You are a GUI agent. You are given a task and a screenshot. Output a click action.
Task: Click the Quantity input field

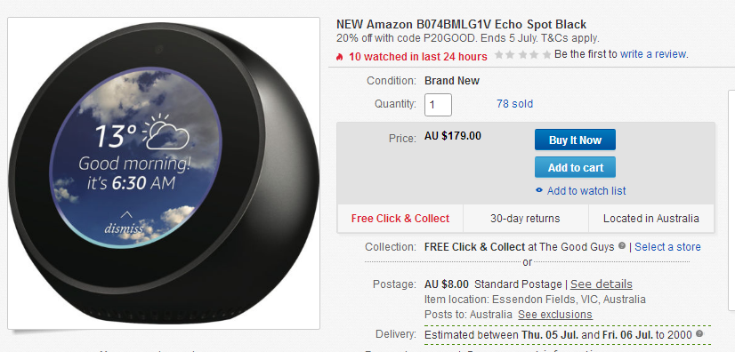[438, 104]
